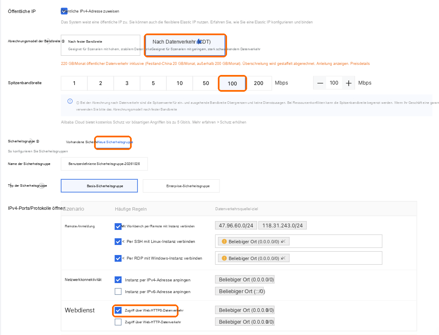Image resolution: width=439 pixels, height=335 pixels.
Task: Set peak bandwidth to 10 Mbps
Action: point(179,83)
